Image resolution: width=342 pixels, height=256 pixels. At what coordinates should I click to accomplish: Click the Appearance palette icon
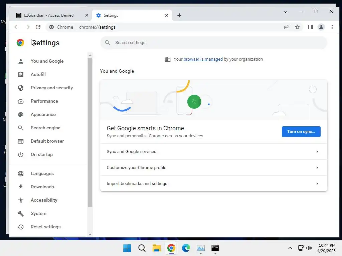pos(21,115)
